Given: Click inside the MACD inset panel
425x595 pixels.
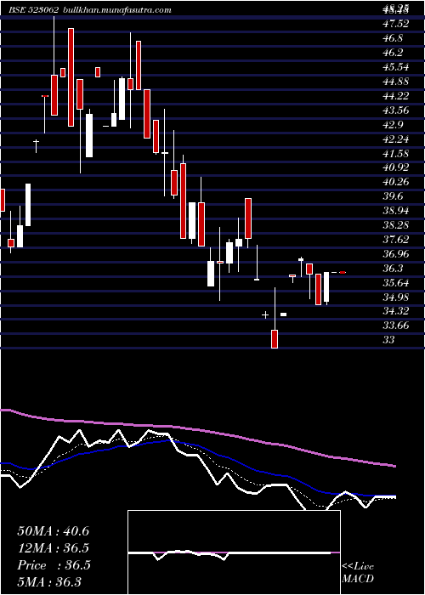Looking at the screenshot, I should click(x=234, y=552).
